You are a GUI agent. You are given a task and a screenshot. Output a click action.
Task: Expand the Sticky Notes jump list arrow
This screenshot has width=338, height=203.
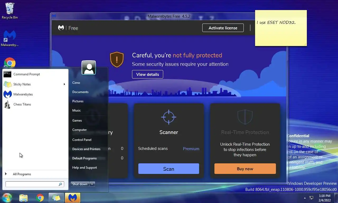(x=64, y=84)
